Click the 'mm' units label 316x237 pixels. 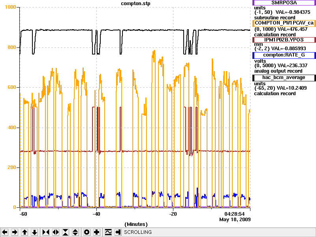tap(258, 44)
